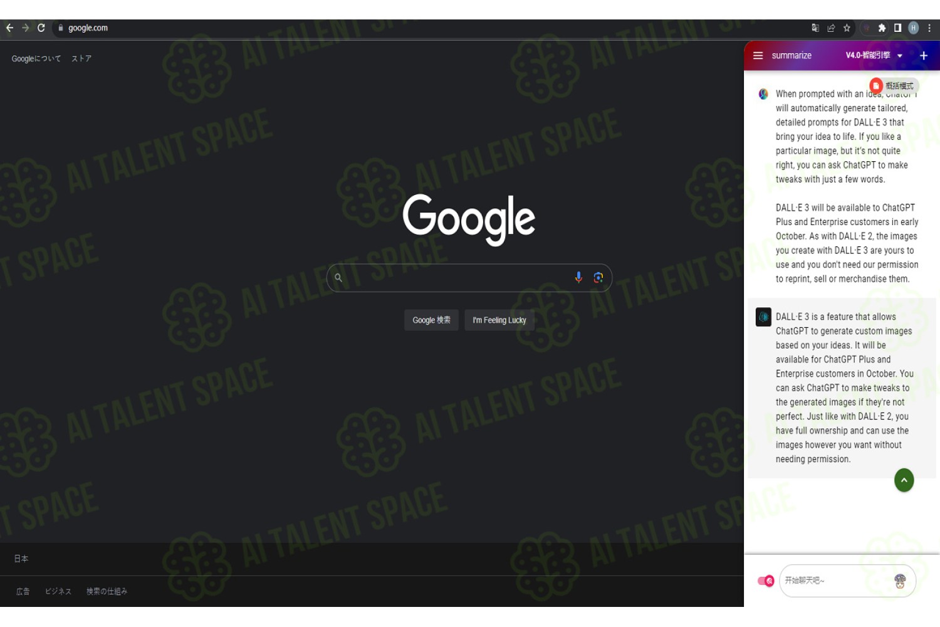Click the Google 検索 button

[431, 320]
